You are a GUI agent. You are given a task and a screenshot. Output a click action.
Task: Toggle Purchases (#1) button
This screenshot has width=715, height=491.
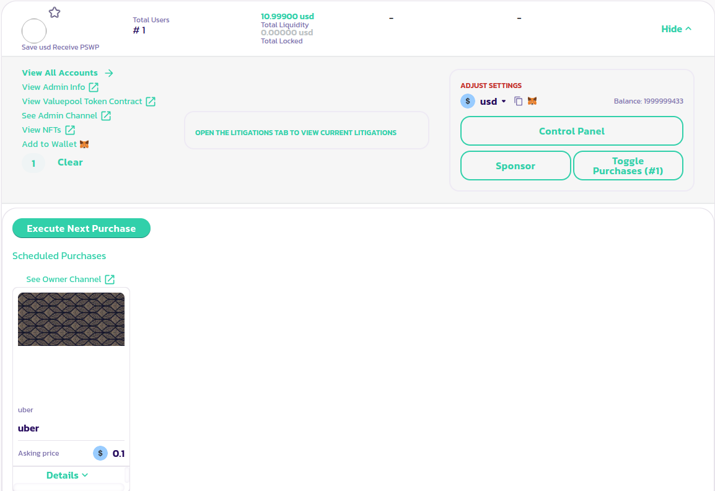(628, 166)
